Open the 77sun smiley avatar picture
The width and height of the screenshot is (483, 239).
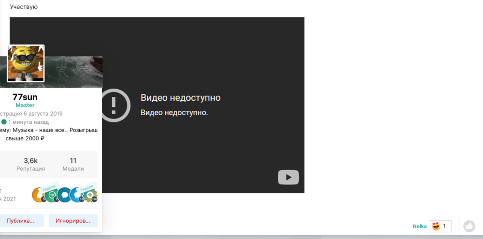coord(26,64)
